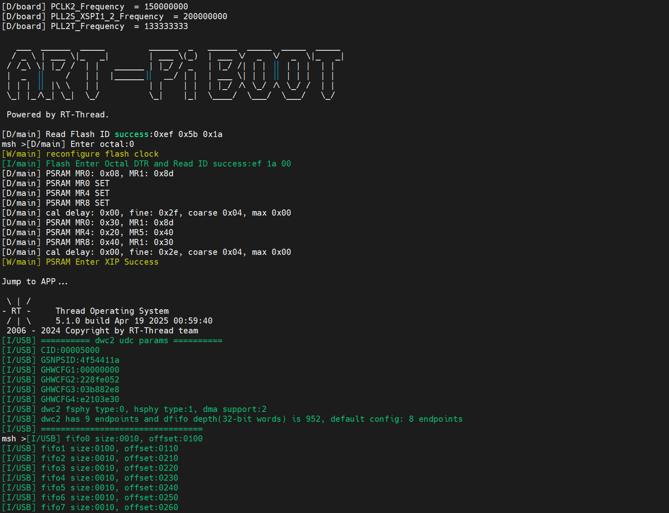This screenshot has height=513, width=669.
Task: Click the 'dwc2 has 9 endpoints' line
Action: (232, 419)
